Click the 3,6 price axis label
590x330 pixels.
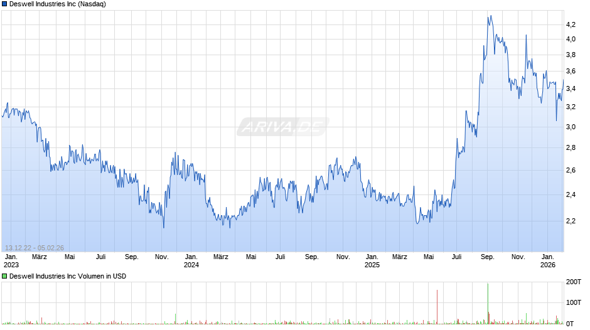click(571, 71)
